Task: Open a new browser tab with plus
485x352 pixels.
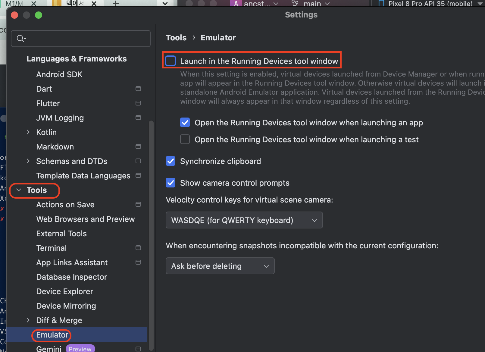Action: 116,4
